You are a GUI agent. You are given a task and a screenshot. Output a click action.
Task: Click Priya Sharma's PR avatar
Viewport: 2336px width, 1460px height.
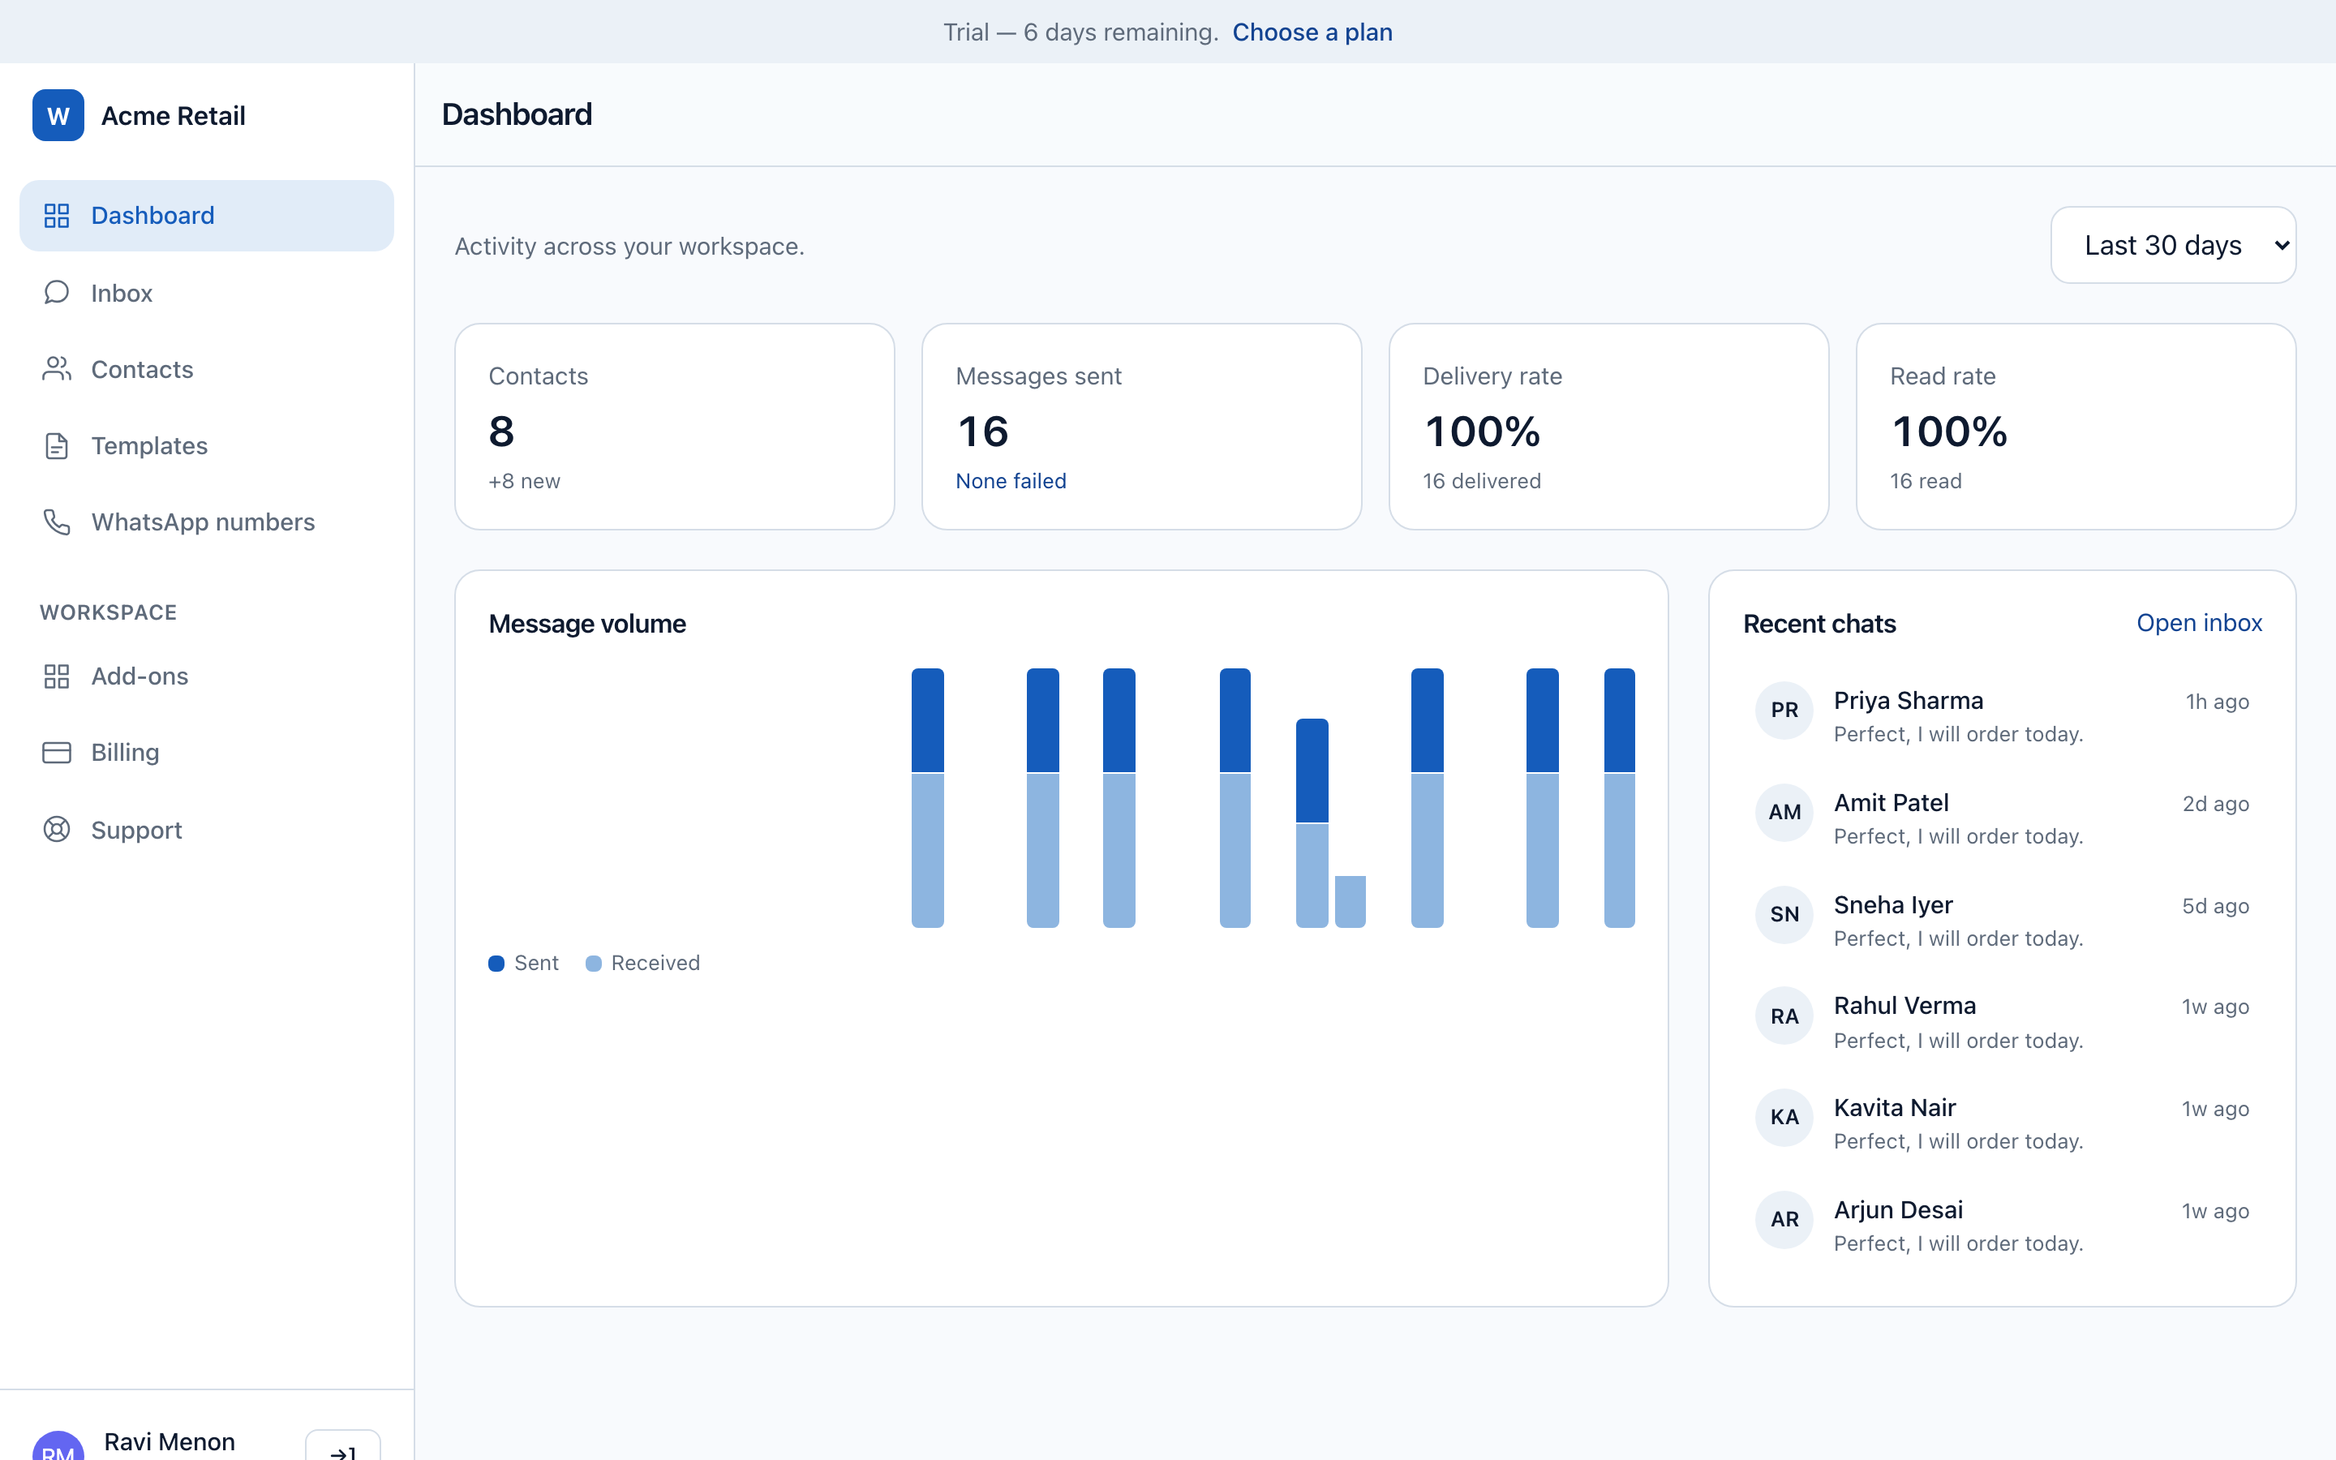[1784, 711]
